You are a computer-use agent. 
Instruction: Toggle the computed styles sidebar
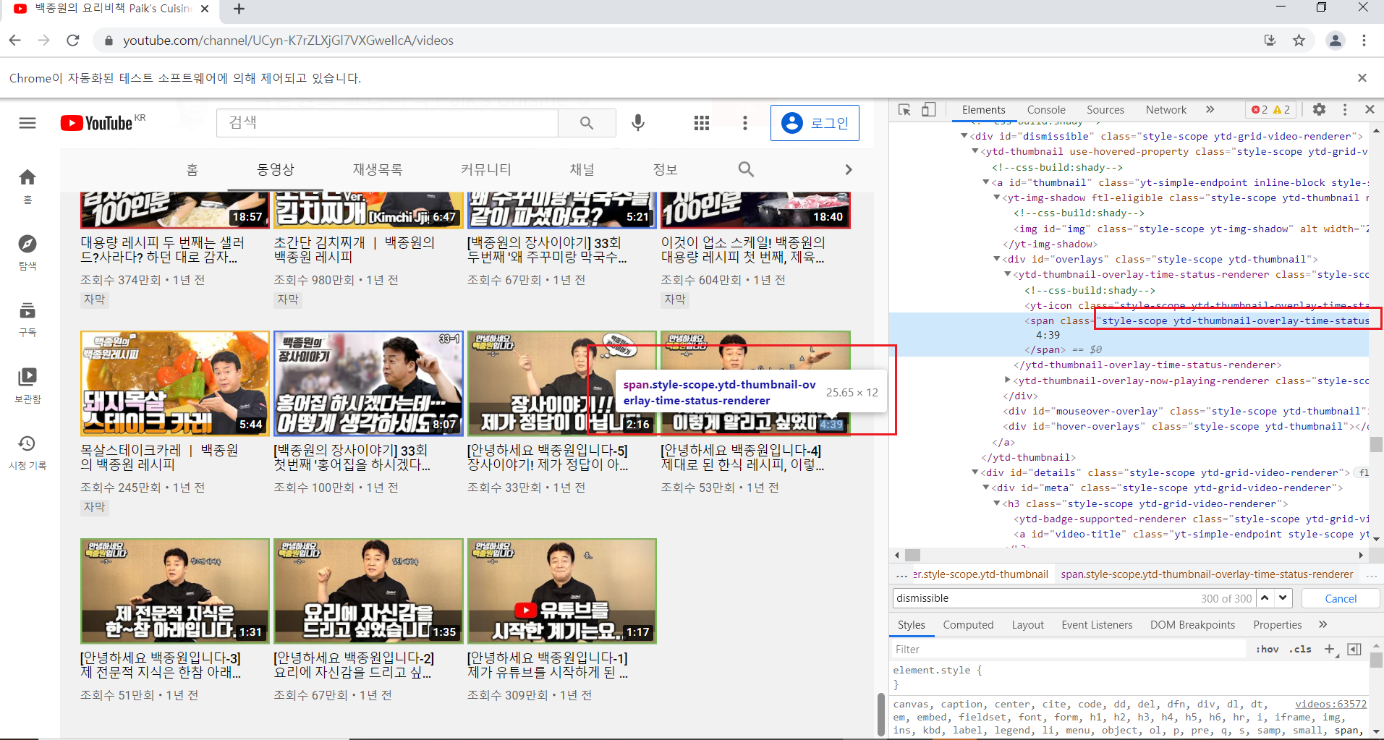(1354, 649)
